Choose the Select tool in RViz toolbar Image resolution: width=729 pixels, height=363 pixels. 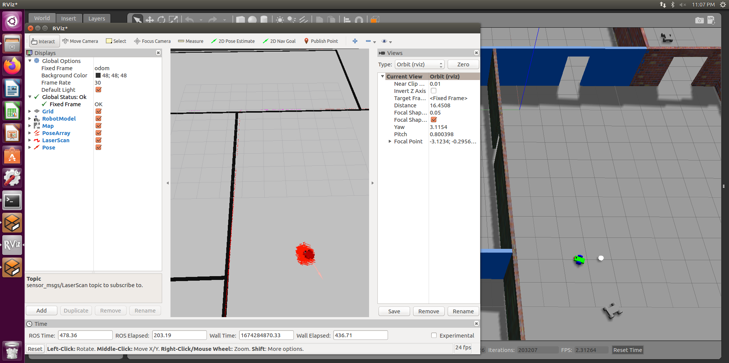[116, 41]
